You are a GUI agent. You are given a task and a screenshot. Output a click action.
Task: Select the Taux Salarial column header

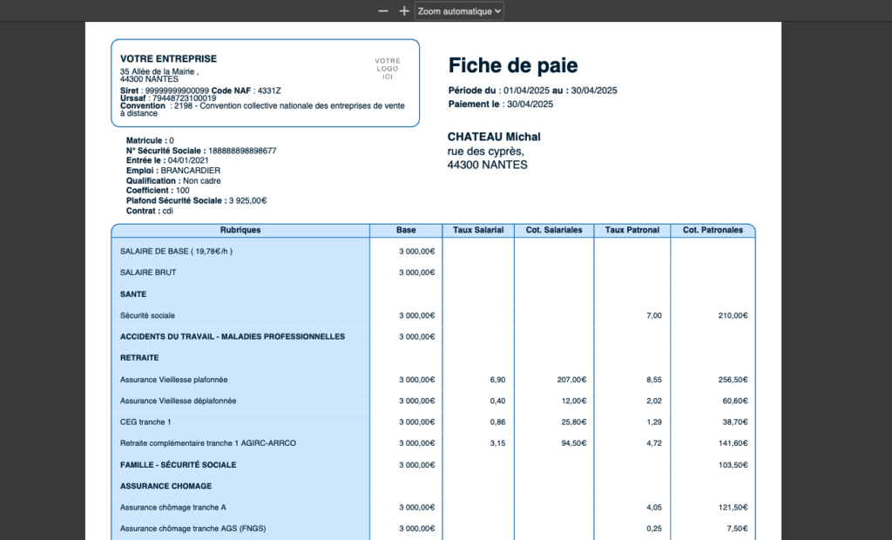point(477,230)
